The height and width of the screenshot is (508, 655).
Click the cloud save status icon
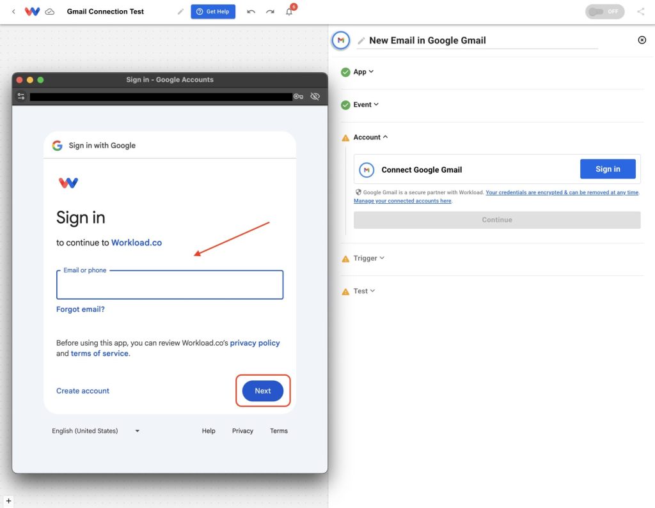pos(50,12)
